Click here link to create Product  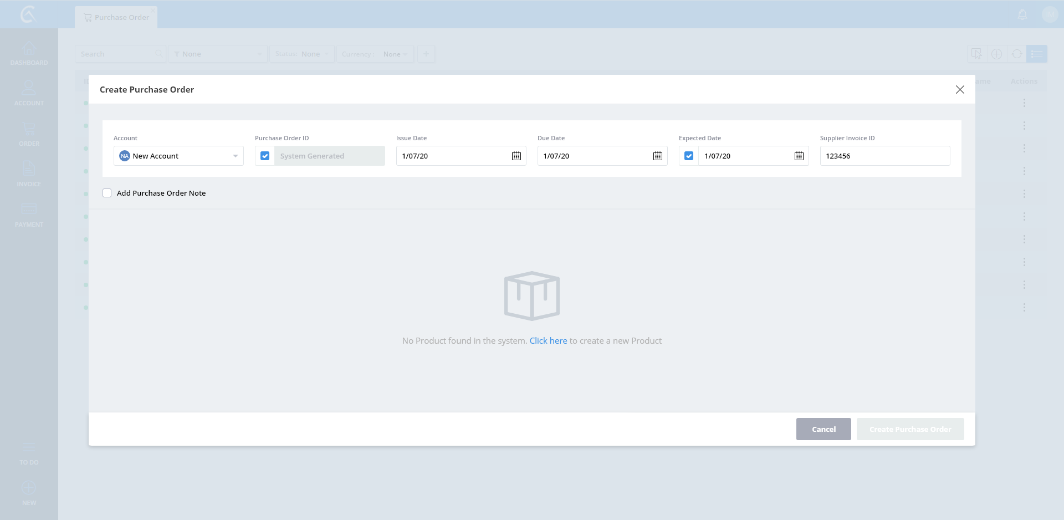(x=548, y=341)
